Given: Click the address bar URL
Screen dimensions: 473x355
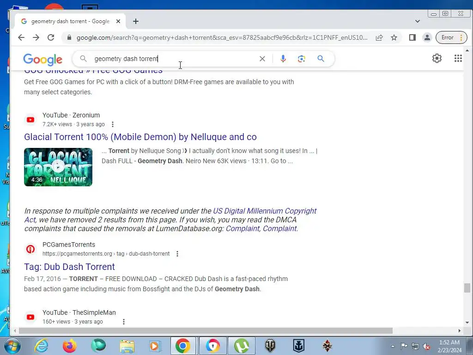Looking at the screenshot, I should [x=222, y=37].
